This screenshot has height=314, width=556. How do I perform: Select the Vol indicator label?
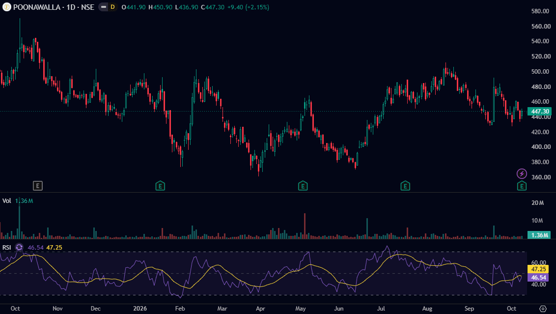(x=7, y=201)
